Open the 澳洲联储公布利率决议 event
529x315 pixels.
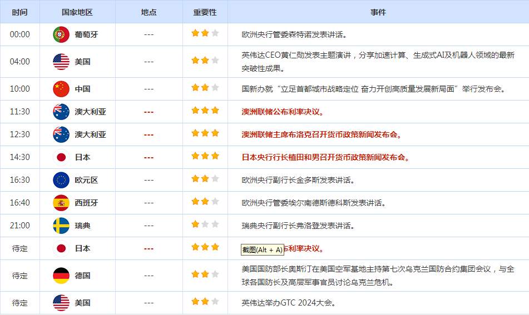283,112
